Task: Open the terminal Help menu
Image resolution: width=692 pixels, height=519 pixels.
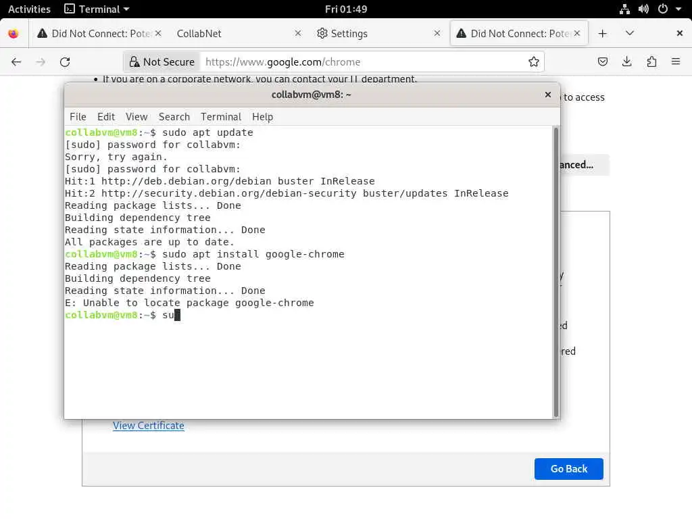Action: pos(263,117)
